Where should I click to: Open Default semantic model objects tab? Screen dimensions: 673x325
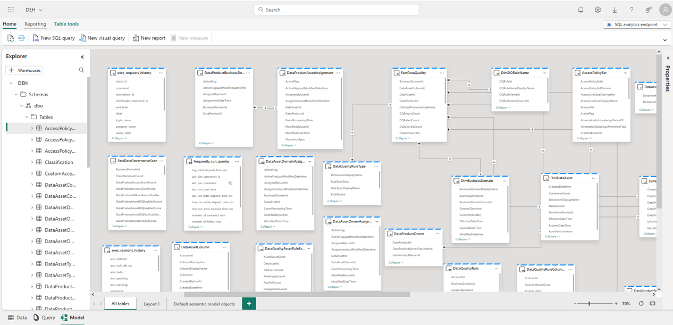click(x=204, y=304)
